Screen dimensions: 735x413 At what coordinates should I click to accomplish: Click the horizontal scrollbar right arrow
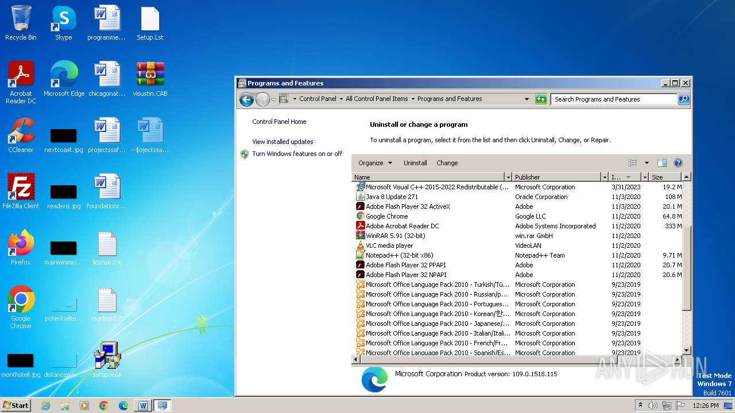(x=678, y=359)
